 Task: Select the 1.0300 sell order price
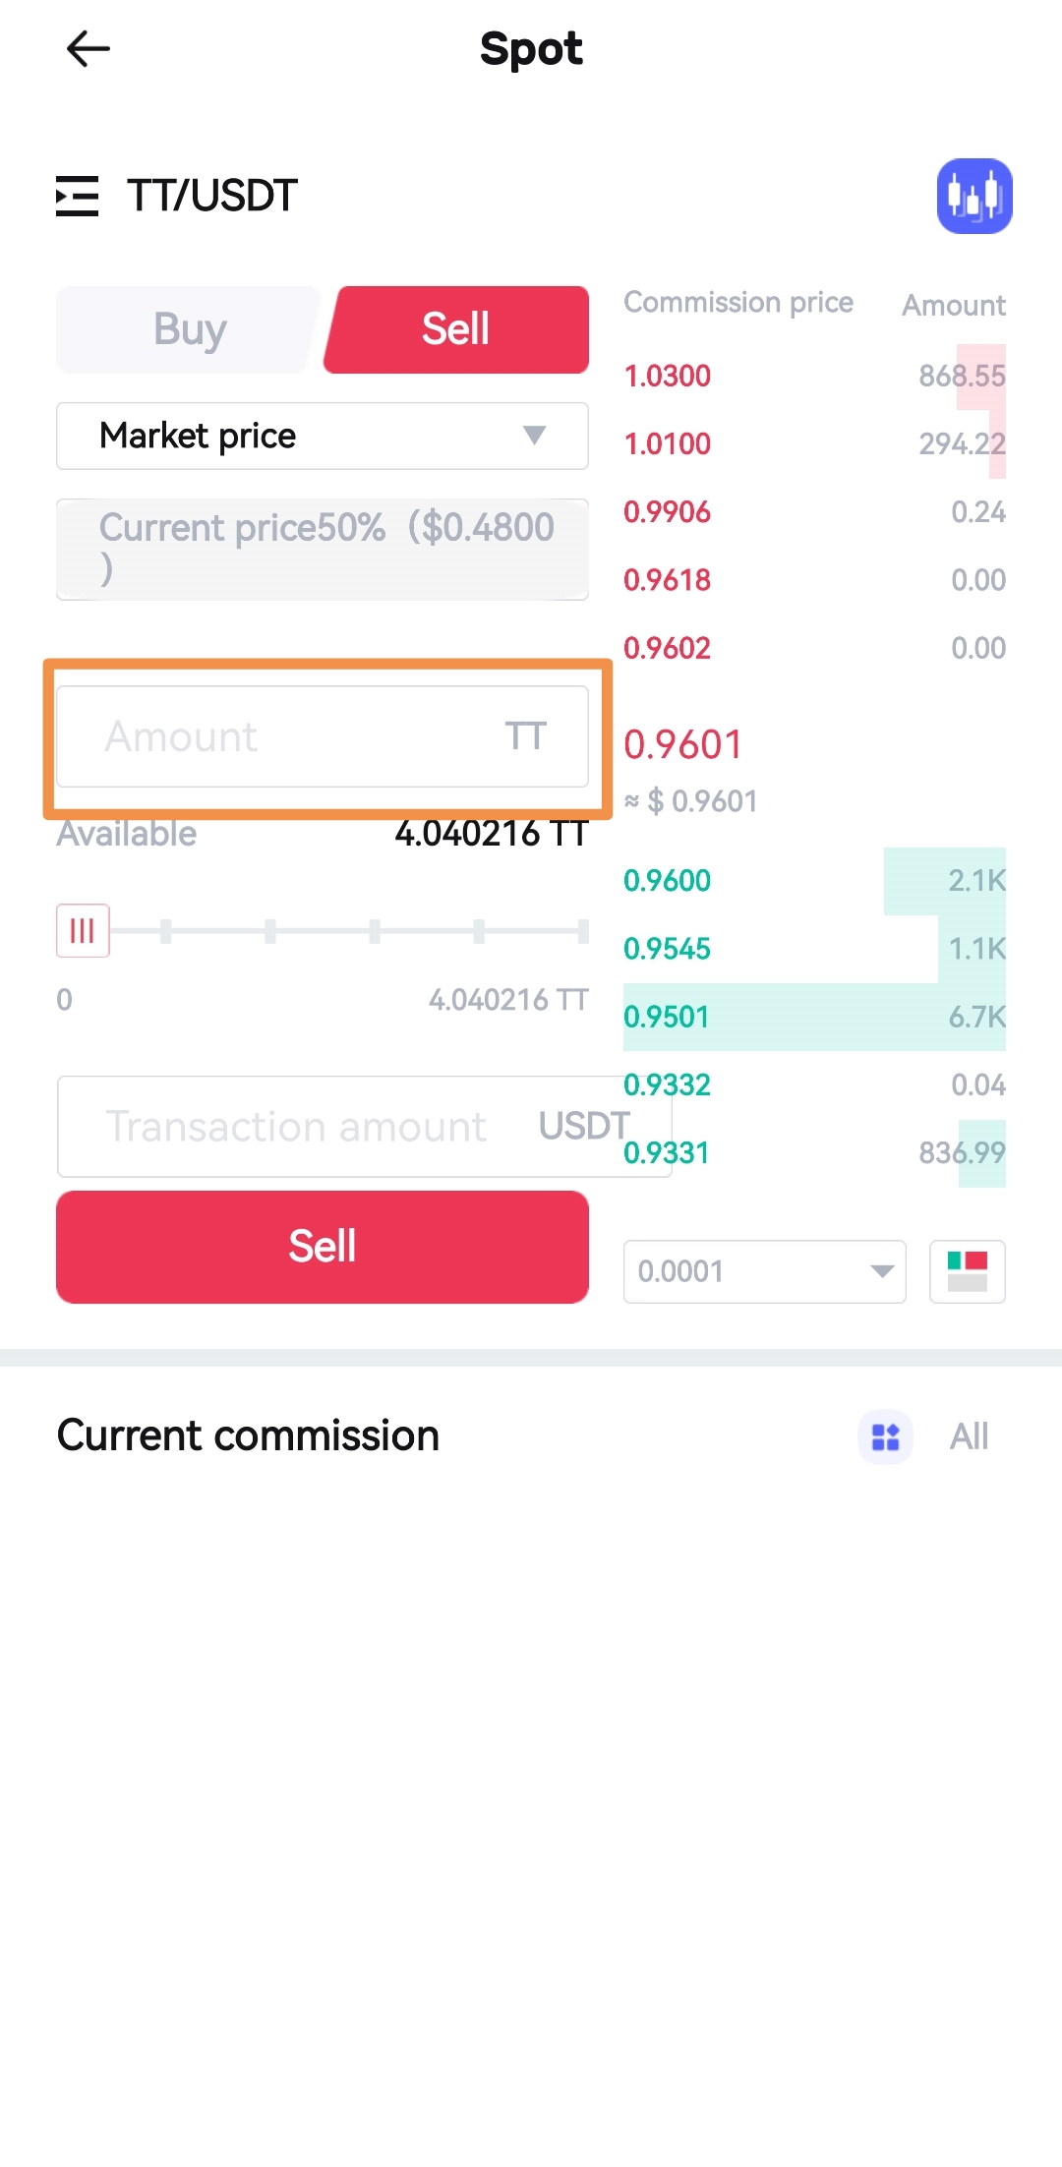pos(668,376)
